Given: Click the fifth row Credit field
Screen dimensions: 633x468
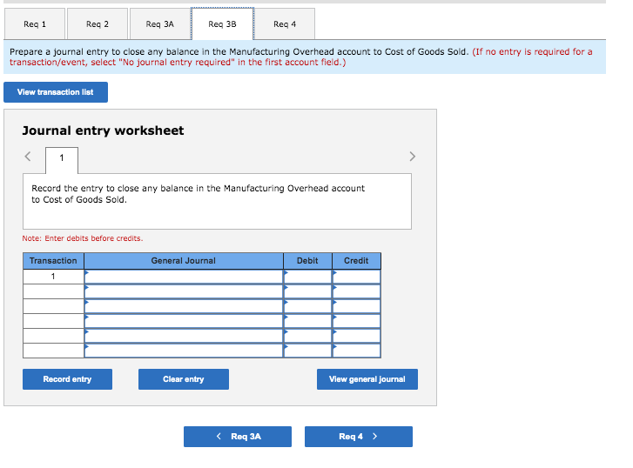Looking at the screenshot, I should [356, 336].
